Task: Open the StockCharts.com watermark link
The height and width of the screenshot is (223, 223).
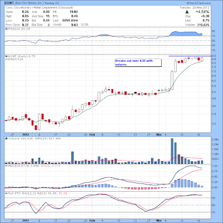Action: [199, 3]
